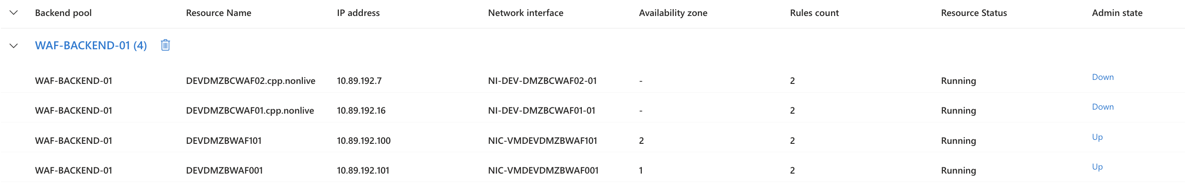Viewport: 1185px width, 190px height.
Task: Select the DEVDMZBCWAF02.cpp.nonlive row
Action: coord(592,80)
